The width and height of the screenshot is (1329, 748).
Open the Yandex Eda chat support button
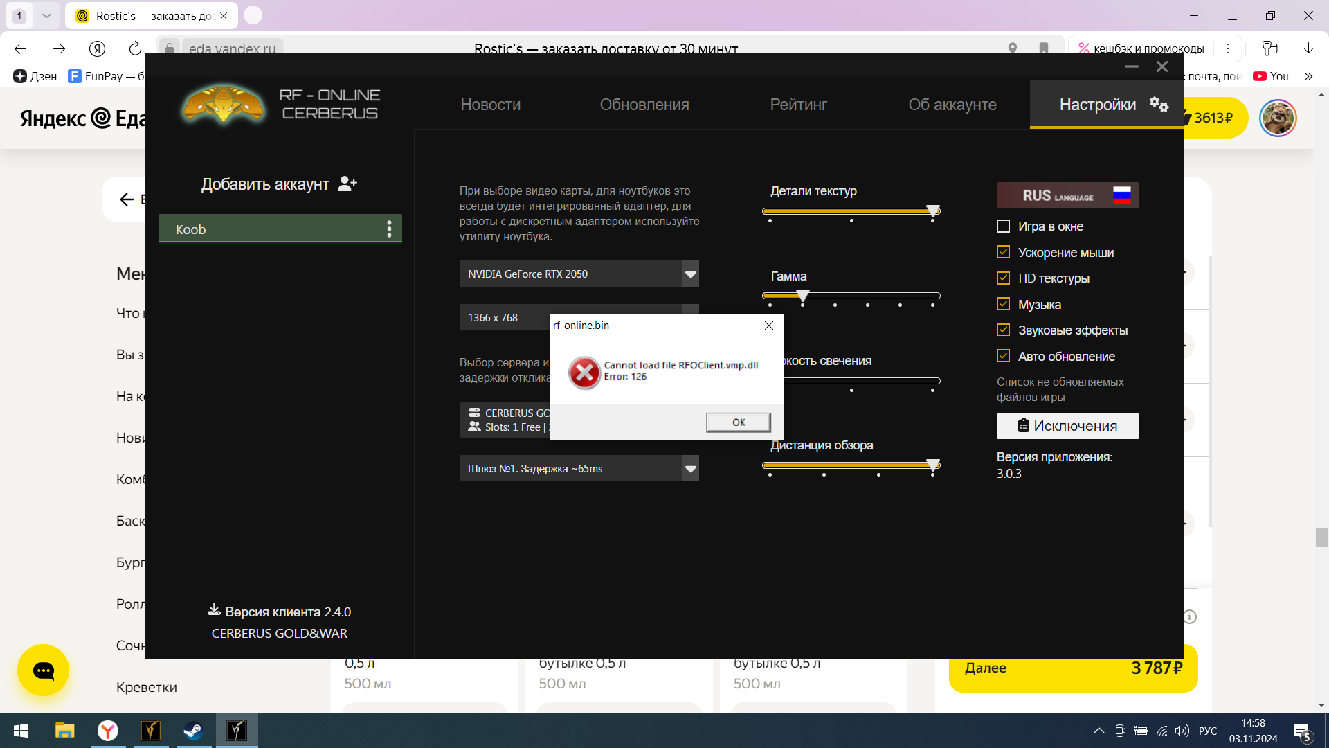point(43,670)
